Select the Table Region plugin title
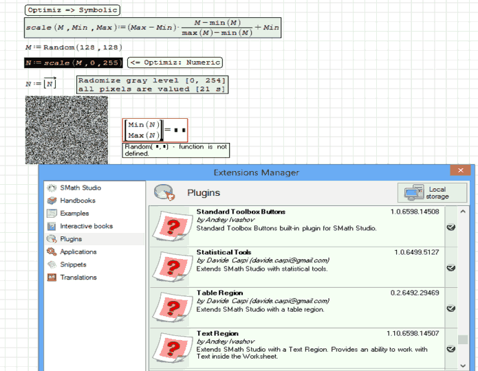478x371 pixels. (x=219, y=293)
